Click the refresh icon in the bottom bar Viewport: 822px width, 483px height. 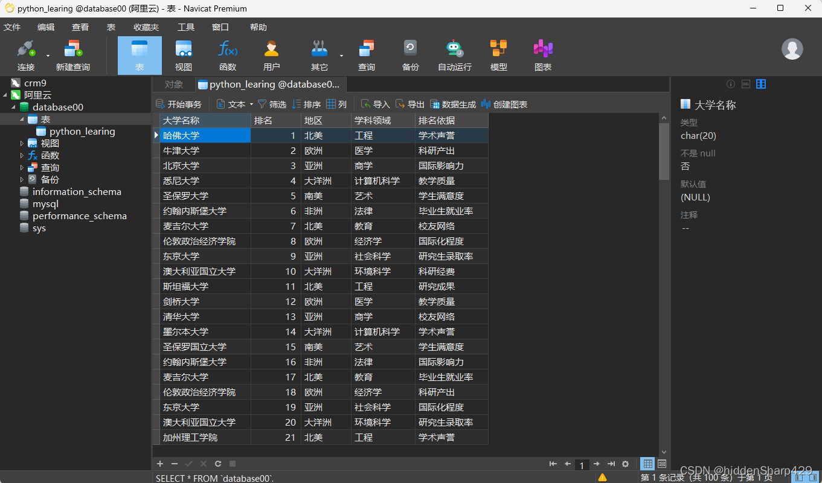point(218,464)
